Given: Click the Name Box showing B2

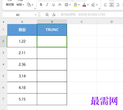Looking at the screenshot, I should pyautogui.click(x=18, y=15).
